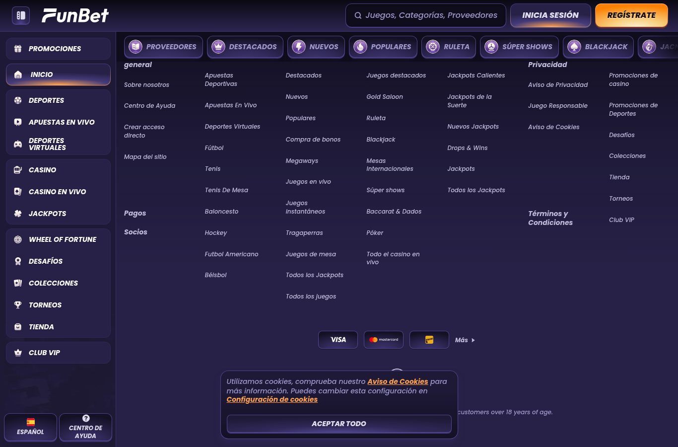The height and width of the screenshot is (447, 678).
Task: Open the Visa payment method
Action: click(338, 340)
